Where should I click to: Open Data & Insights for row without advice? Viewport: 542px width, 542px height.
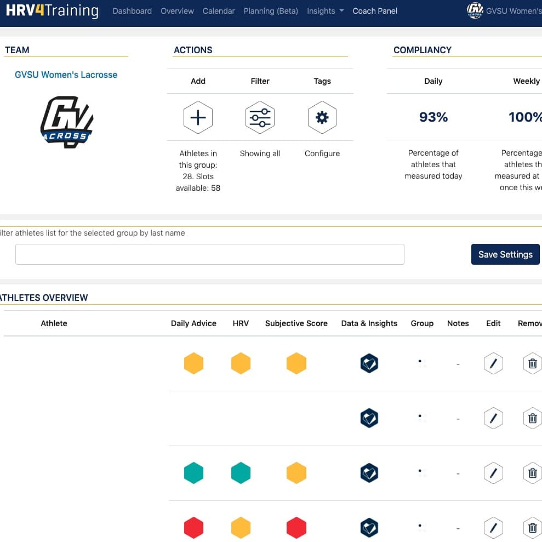(x=369, y=418)
